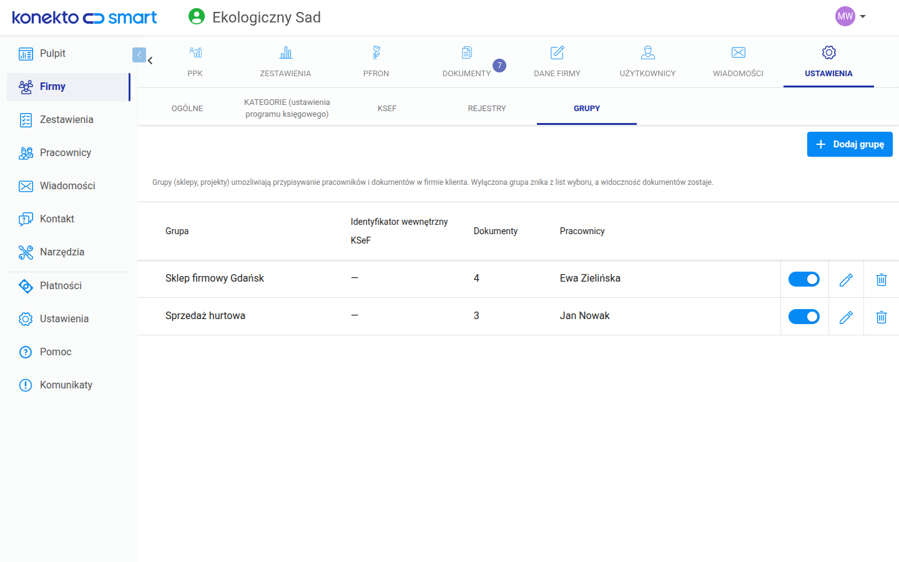Click the konekto smart logo
Image resolution: width=899 pixels, height=562 pixels.
click(84, 17)
